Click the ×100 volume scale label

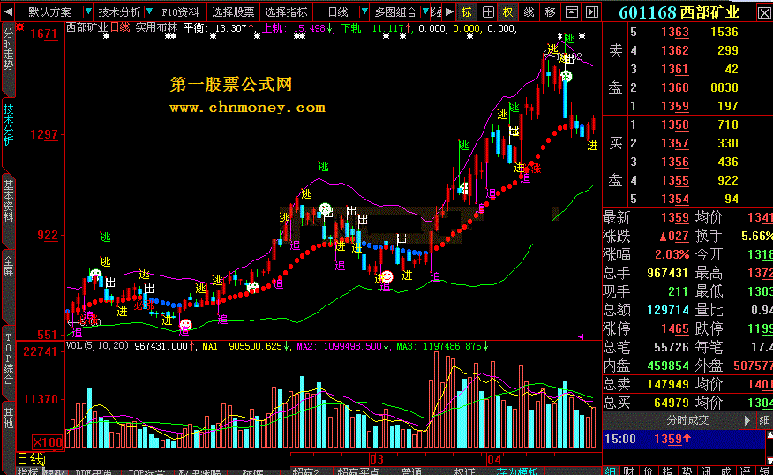click(x=48, y=442)
